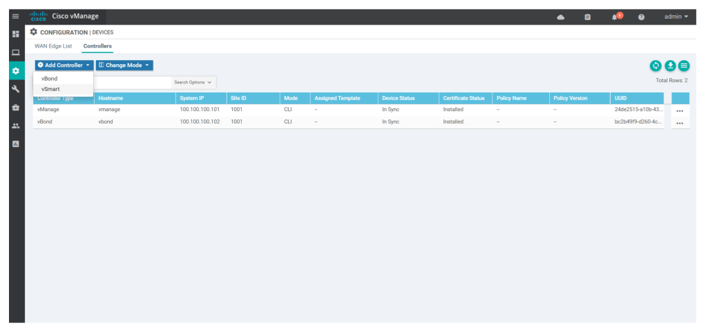This screenshot has height=332, width=706.
Task: Open the Maintenance briefcase sidebar icon
Action: click(x=16, y=108)
